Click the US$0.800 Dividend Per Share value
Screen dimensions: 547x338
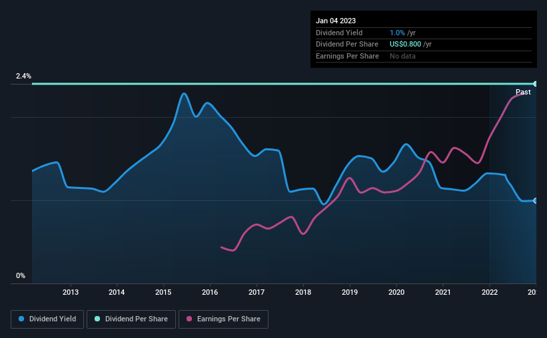tap(405, 45)
